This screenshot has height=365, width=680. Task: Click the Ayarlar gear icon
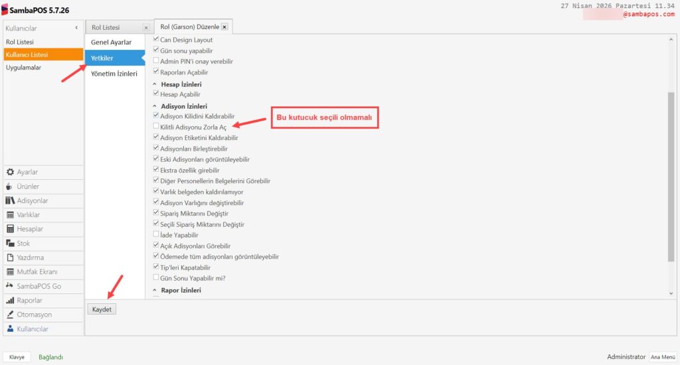[10, 172]
